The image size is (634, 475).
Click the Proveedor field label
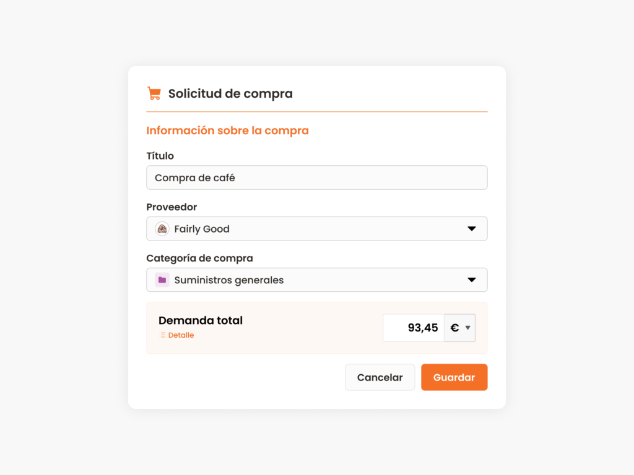[172, 207]
